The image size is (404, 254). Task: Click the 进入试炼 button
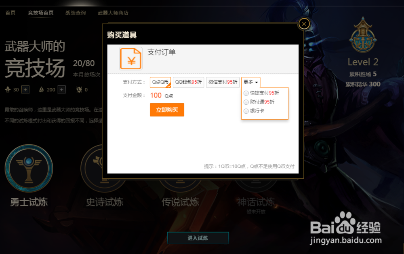[198, 238]
